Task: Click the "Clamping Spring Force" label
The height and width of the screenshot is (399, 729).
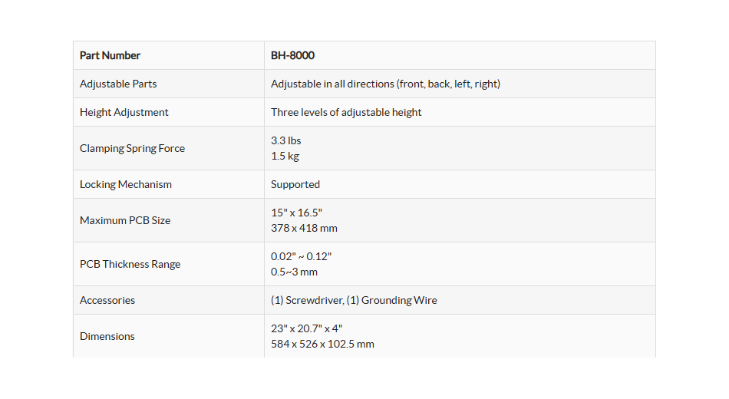Action: pos(132,148)
